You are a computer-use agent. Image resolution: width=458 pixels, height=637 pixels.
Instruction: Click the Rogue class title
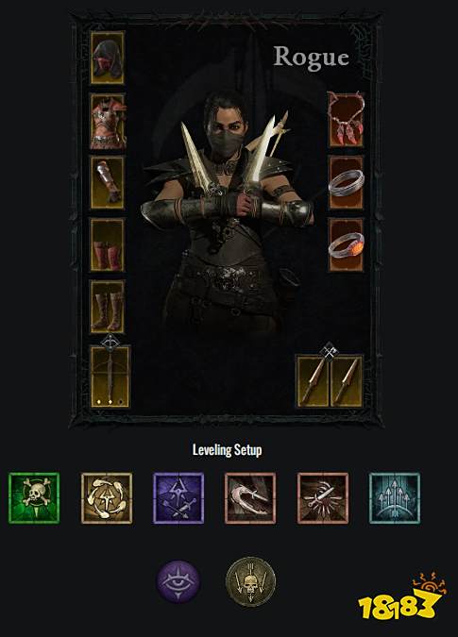tap(312, 58)
